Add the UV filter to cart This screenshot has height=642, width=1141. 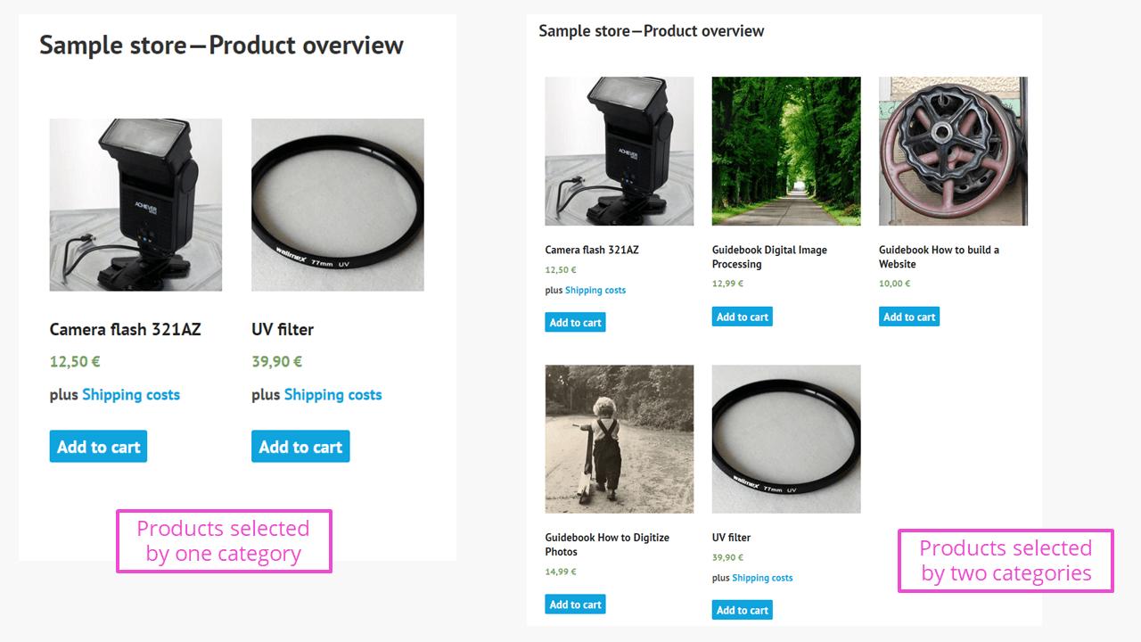click(x=300, y=446)
